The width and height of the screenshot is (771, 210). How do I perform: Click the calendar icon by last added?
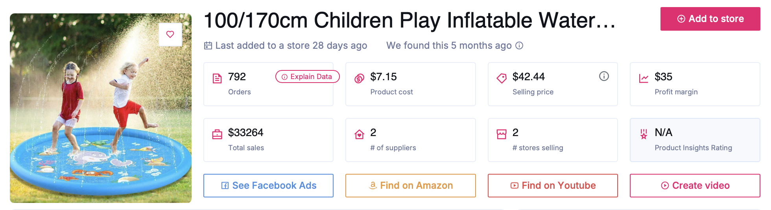208,46
